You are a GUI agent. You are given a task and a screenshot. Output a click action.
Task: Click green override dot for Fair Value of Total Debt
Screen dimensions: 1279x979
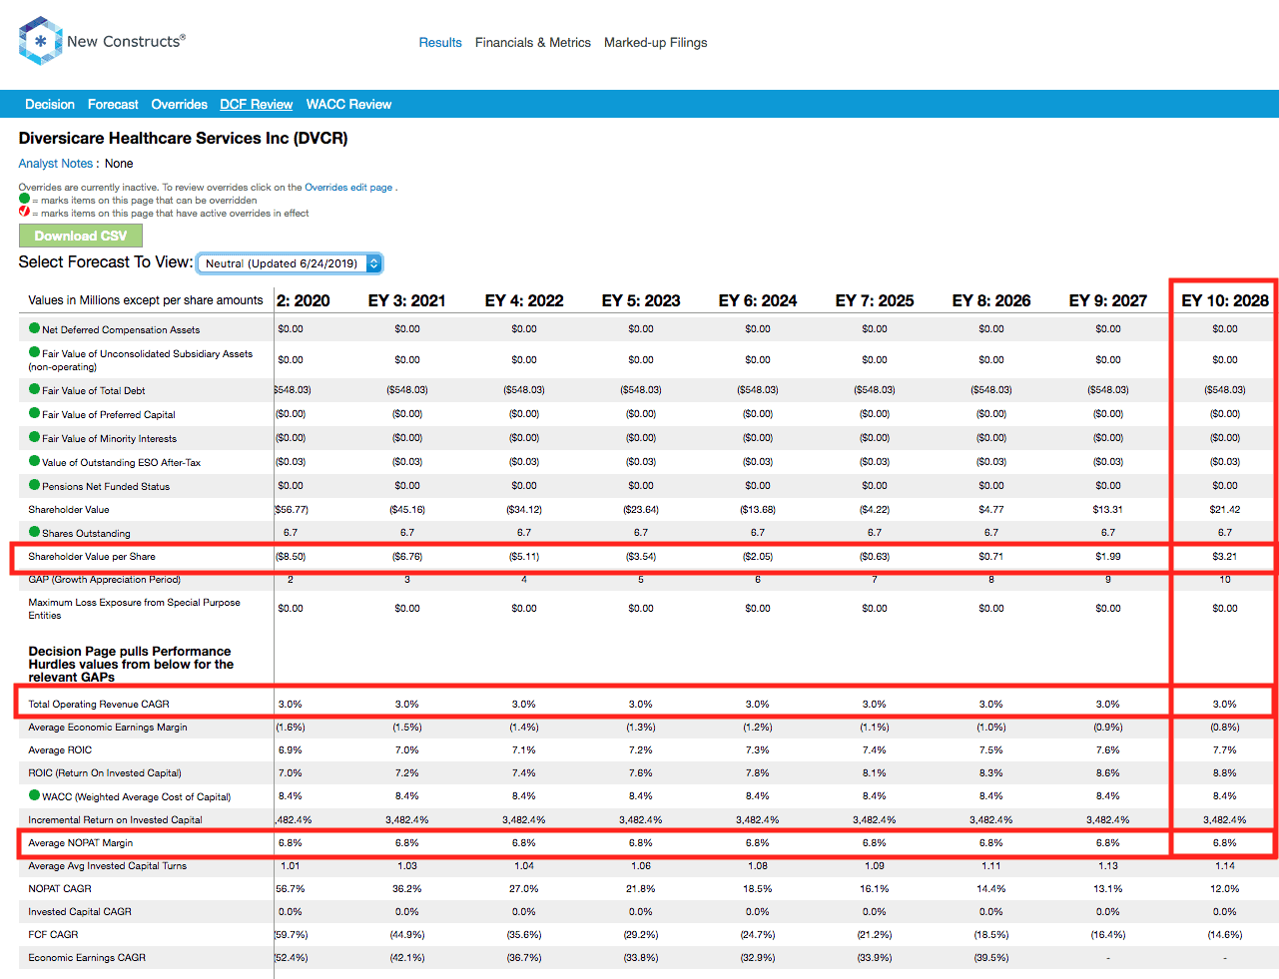click(34, 389)
